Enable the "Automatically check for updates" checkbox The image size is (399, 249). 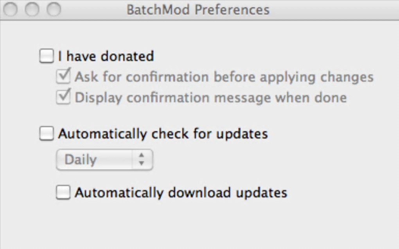tap(47, 134)
